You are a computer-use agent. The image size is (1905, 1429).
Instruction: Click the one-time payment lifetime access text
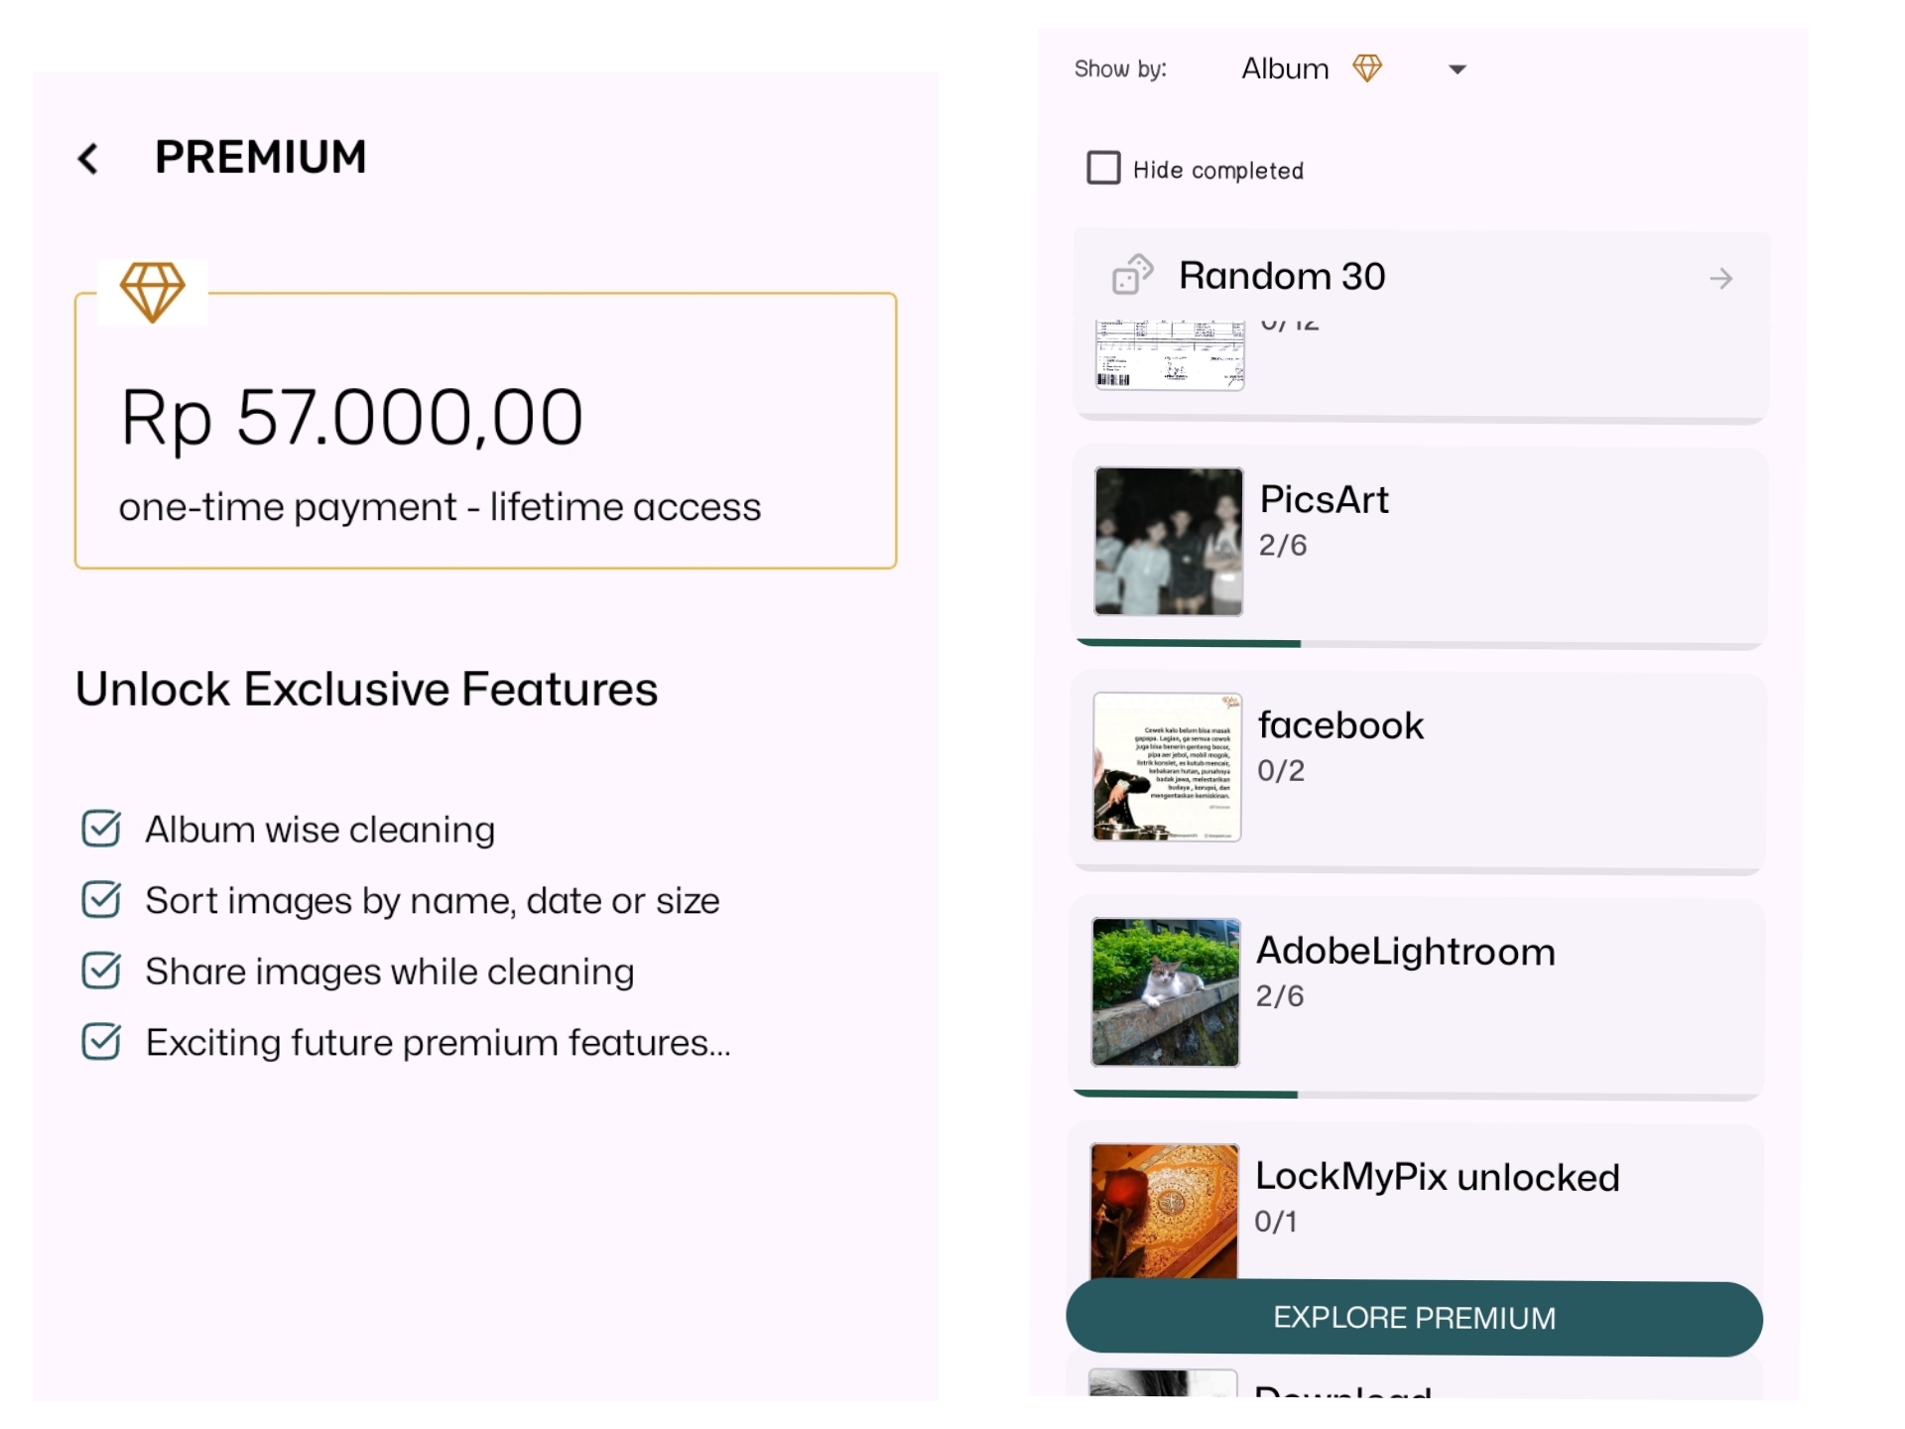point(440,507)
